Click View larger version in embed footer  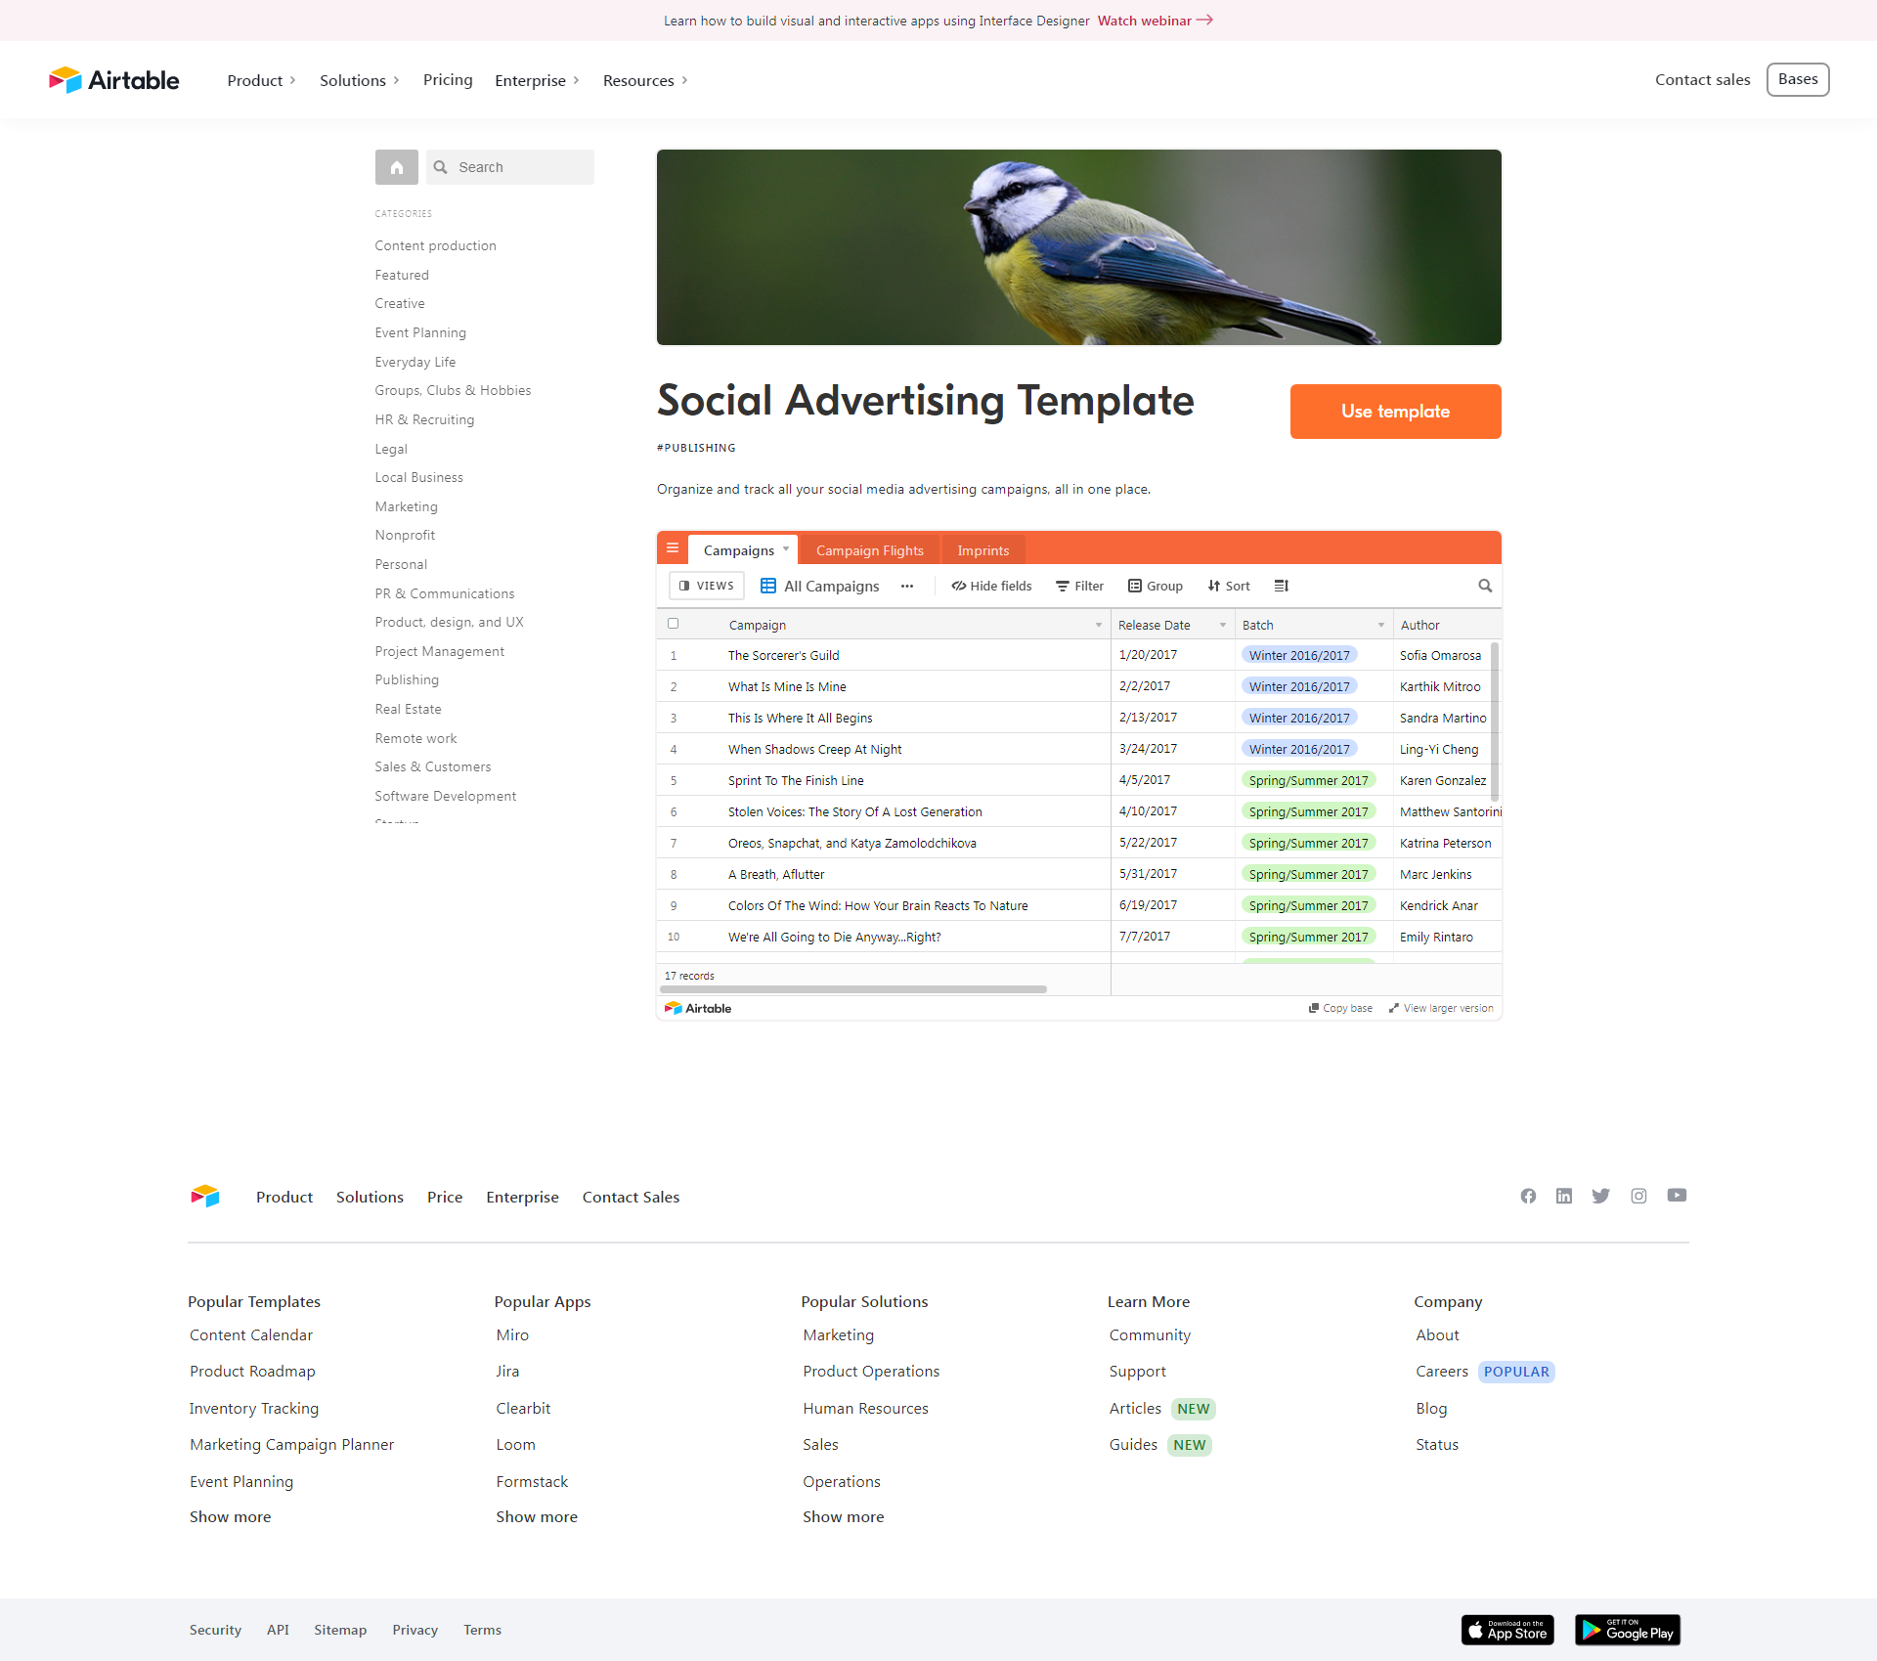[x=1441, y=1008]
